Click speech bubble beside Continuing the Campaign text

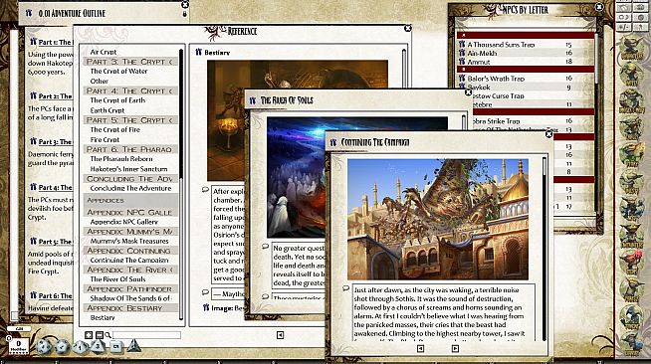click(x=345, y=288)
